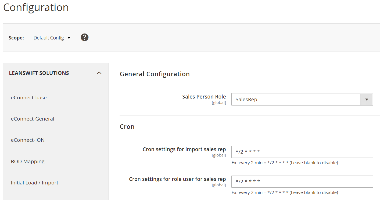Image resolution: width=380 pixels, height=200 pixels.
Task: Focus the role user cron field
Action: click(x=302, y=181)
